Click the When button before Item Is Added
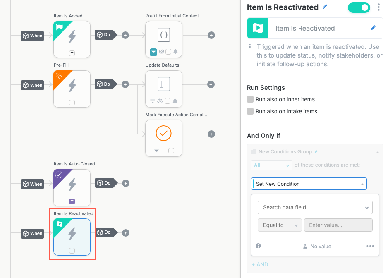Image resolution: width=388 pixels, height=278 pixels. [33, 36]
